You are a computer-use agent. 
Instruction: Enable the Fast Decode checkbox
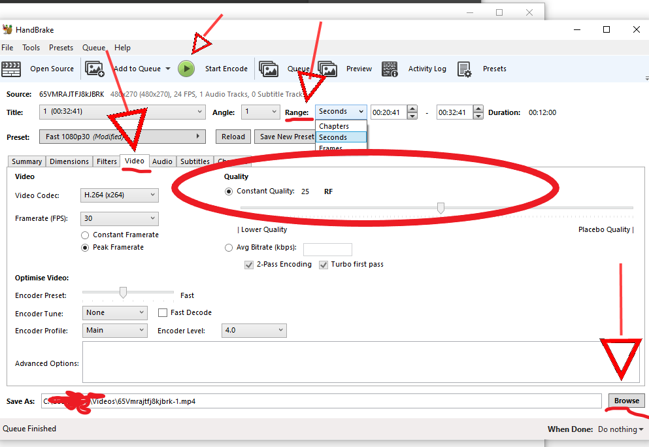(163, 312)
